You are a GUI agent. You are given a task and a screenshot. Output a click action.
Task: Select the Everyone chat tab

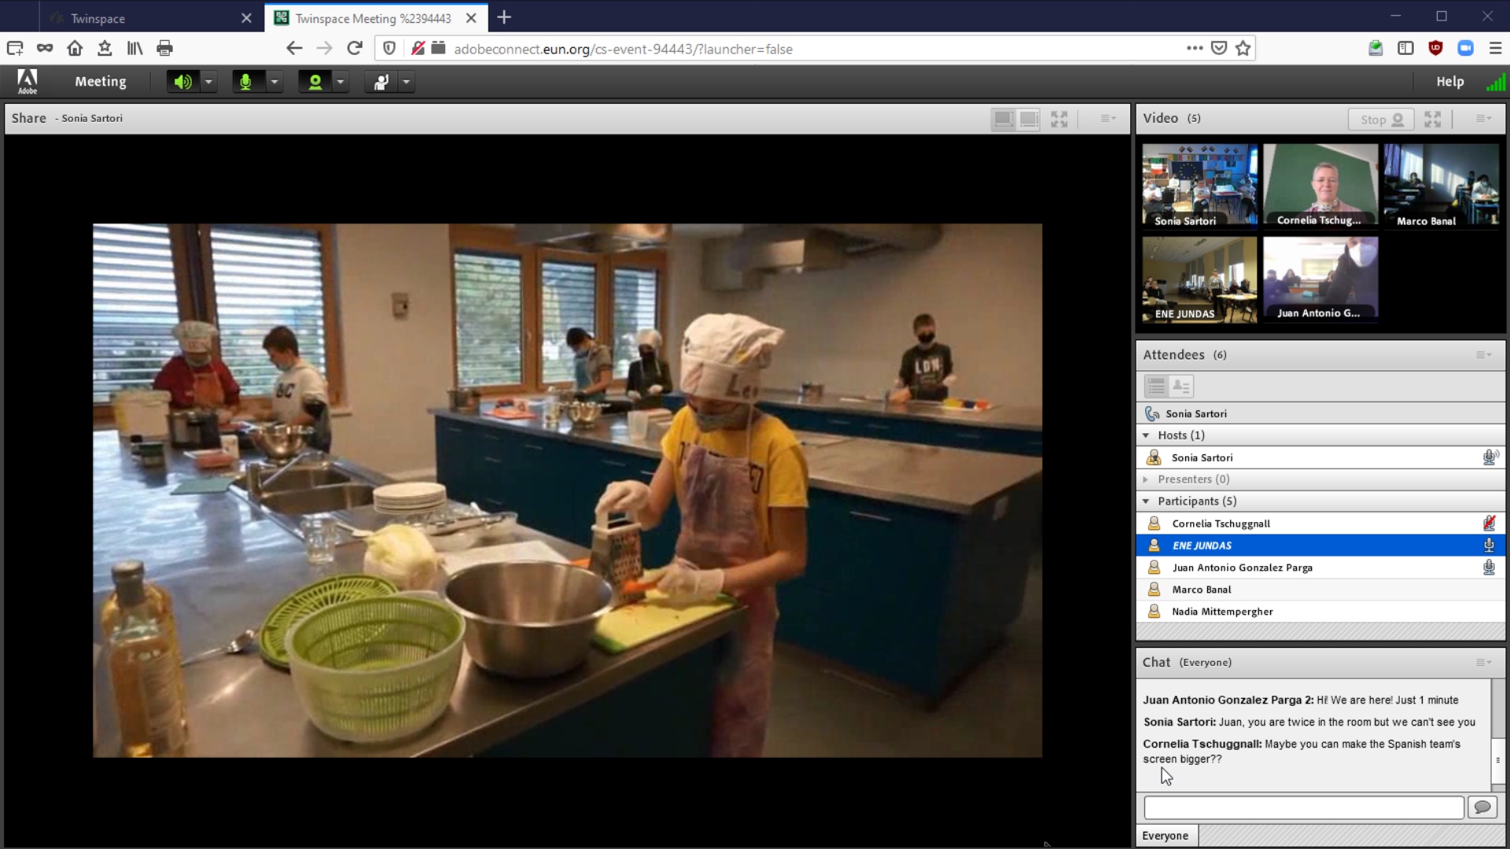1166,836
